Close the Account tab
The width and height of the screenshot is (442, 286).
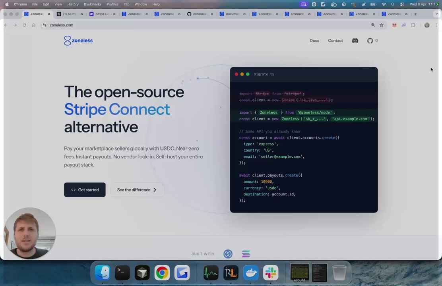click(341, 14)
